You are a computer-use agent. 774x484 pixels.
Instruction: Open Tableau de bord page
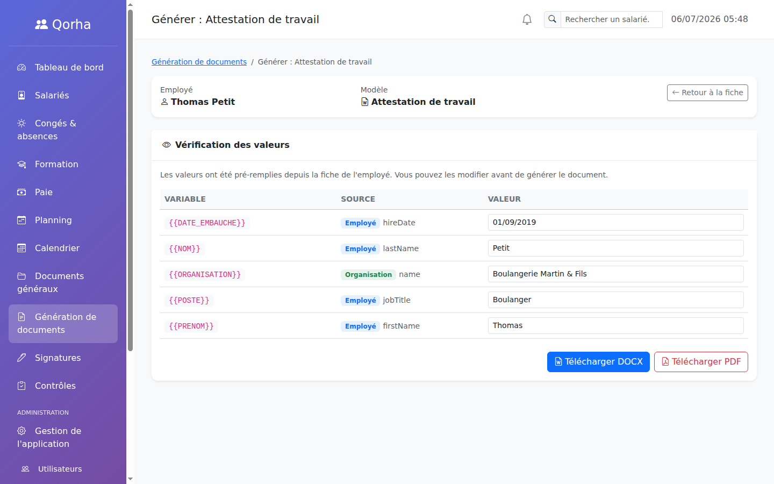click(x=63, y=67)
